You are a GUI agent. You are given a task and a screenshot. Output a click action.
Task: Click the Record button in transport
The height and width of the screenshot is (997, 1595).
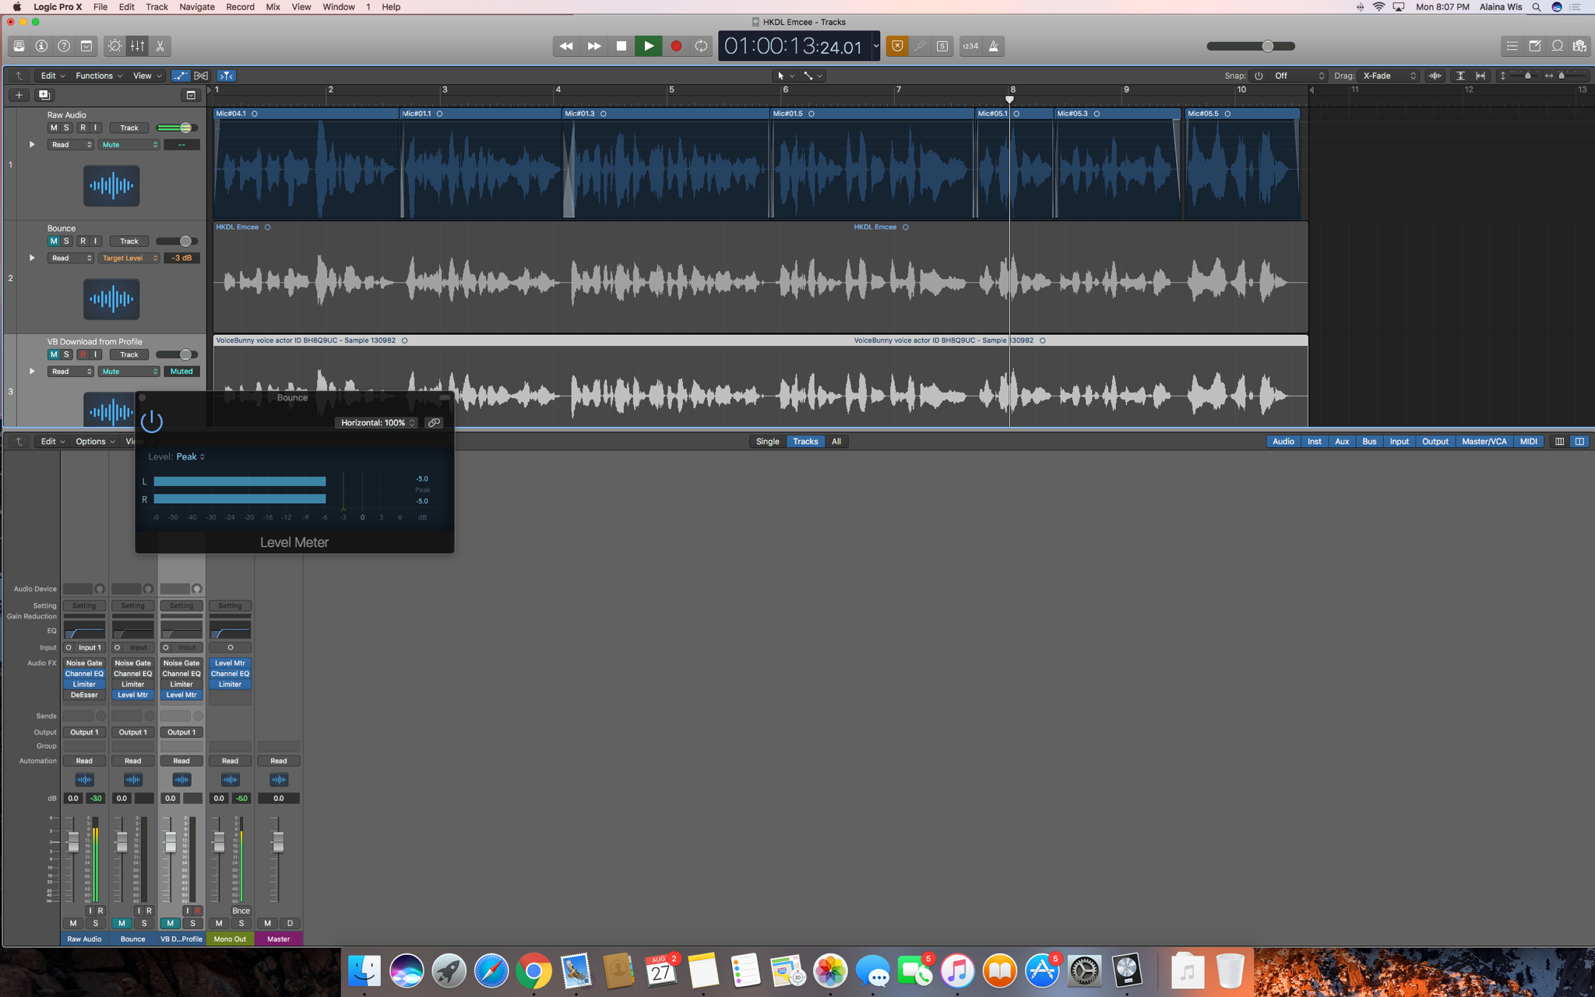point(675,46)
